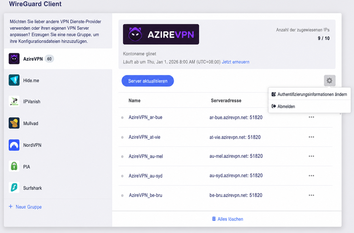Select AzireVPN group in sidebar
The width and height of the screenshot is (354, 233).
pyautogui.click(x=58, y=59)
